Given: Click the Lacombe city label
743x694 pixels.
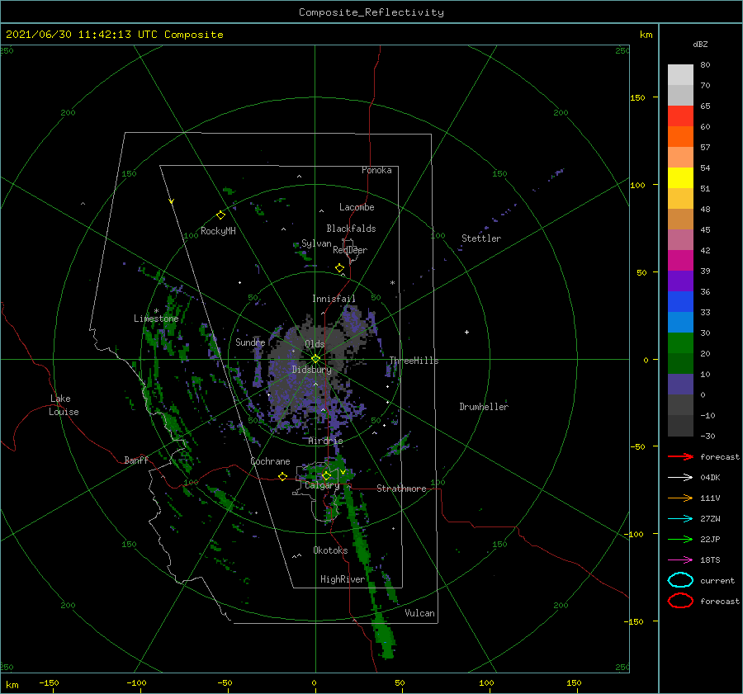Looking at the screenshot, I should click(357, 207).
